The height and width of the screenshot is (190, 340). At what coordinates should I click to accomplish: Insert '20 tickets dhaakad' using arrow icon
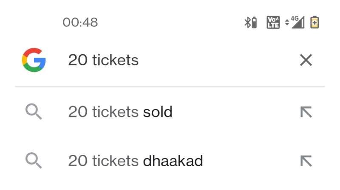pyautogui.click(x=306, y=161)
